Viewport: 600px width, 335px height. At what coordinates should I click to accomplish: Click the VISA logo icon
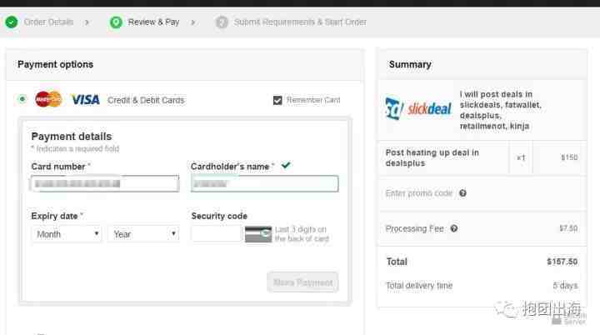[x=85, y=100]
